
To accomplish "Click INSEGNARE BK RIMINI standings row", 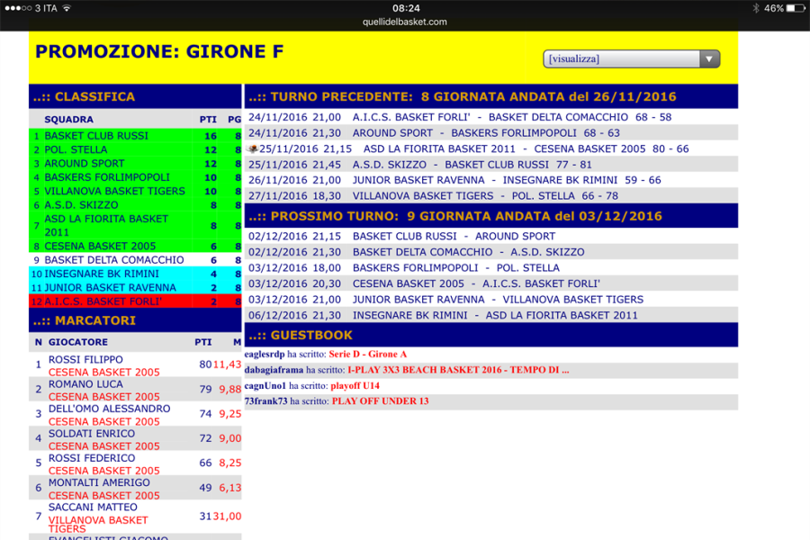I will coord(135,274).
